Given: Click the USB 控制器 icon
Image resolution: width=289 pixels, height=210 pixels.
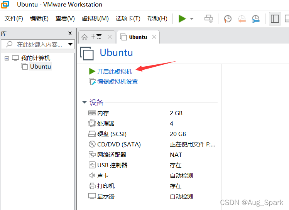Looking at the screenshot, I should pyautogui.click(x=92, y=165).
